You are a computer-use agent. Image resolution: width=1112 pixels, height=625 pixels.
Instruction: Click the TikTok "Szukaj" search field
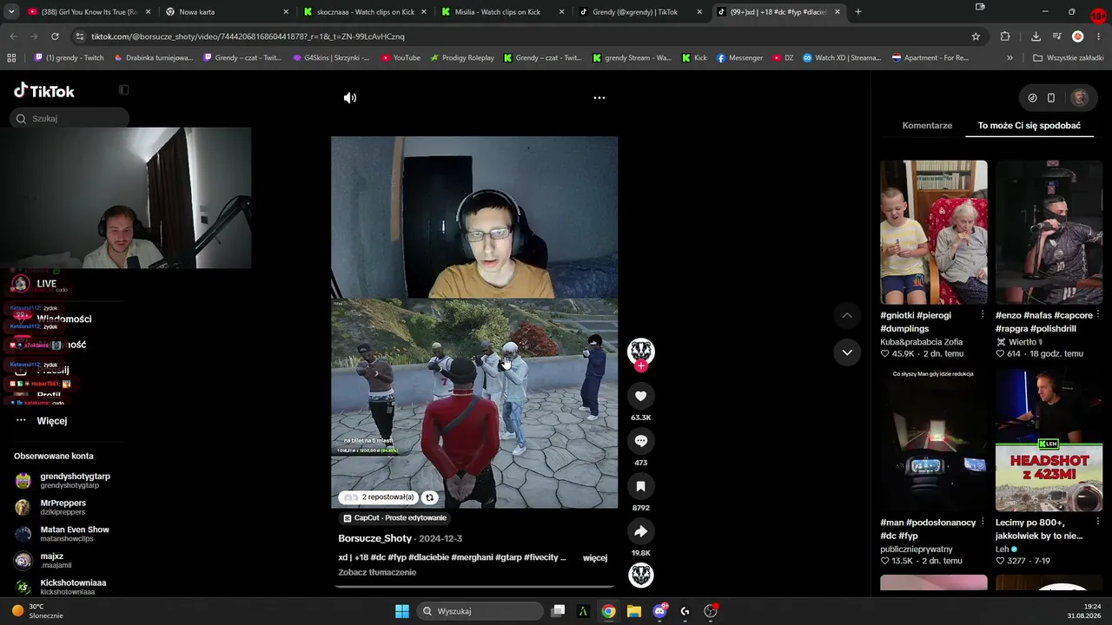tap(71, 118)
